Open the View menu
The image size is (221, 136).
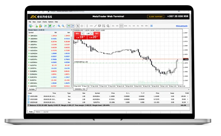pos(34,22)
